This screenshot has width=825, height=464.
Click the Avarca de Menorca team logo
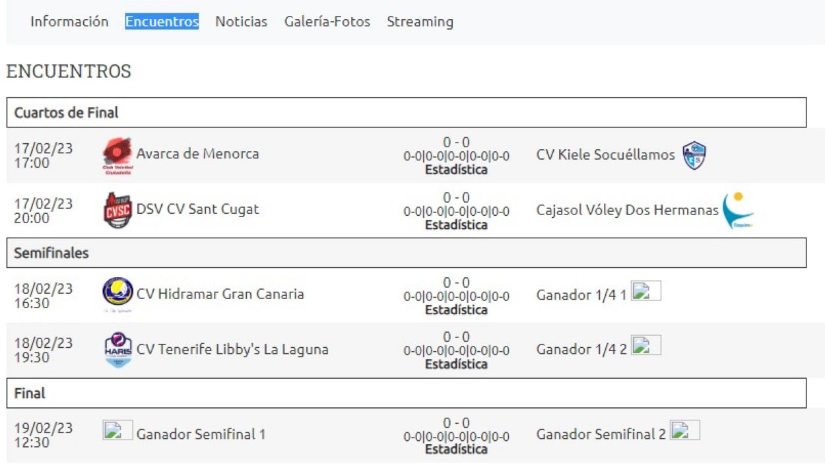point(118,156)
